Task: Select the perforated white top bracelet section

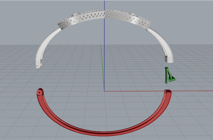Action: (x=104, y=14)
